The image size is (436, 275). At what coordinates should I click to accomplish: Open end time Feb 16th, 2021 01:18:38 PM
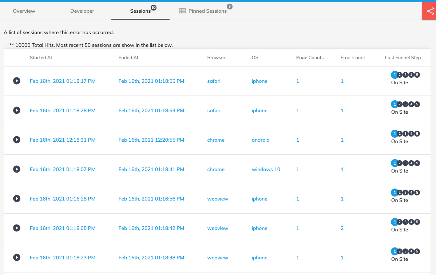(x=151, y=258)
